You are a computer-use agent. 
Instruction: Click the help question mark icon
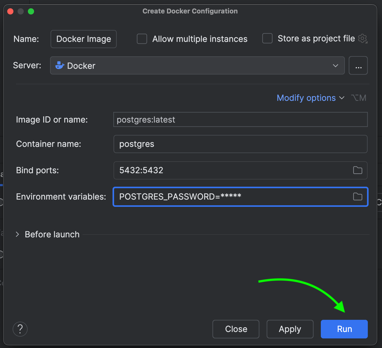(x=20, y=329)
